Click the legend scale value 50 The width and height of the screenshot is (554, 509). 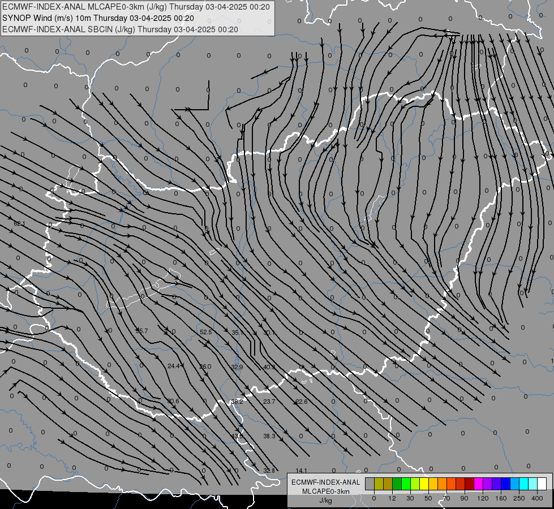(428, 498)
